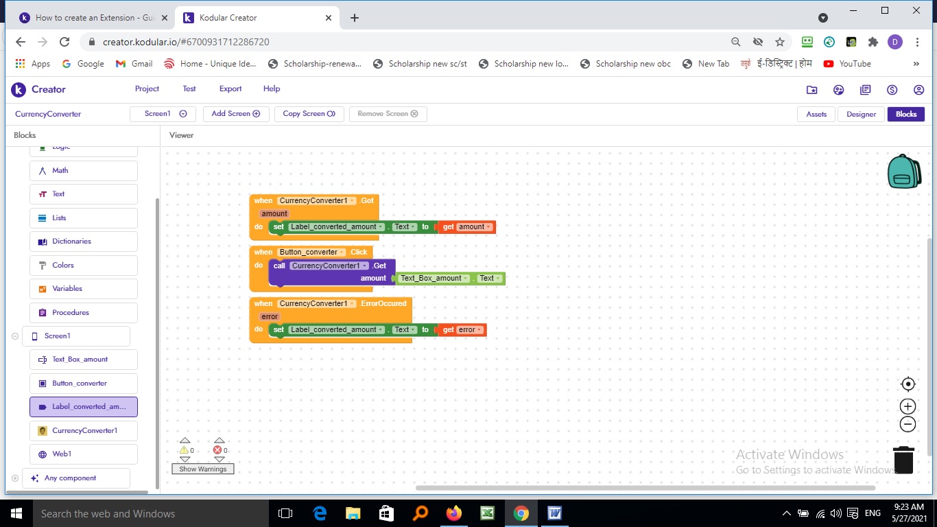Viewport: 937px width, 527px height.
Task: Collapse the Screen1 component tree
Action: tap(15, 336)
